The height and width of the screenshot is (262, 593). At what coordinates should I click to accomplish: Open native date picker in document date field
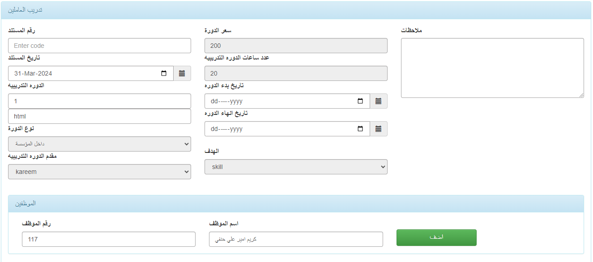pos(164,74)
